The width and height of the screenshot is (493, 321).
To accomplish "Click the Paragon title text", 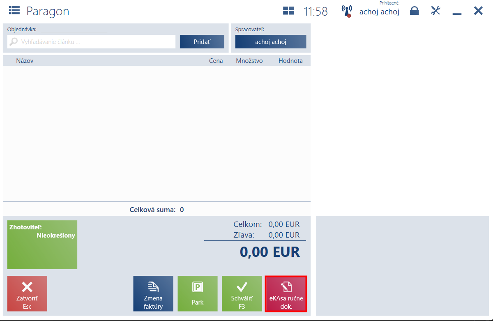I will (48, 11).
